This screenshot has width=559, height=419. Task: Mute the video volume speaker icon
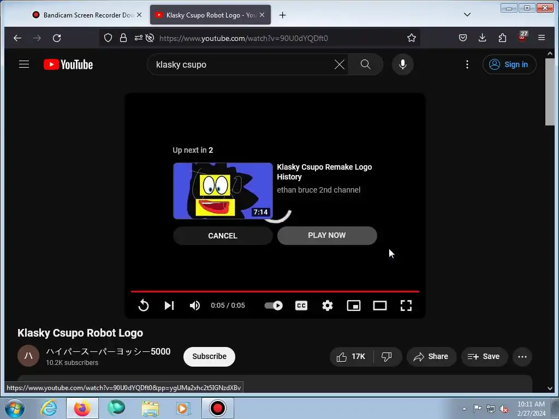click(195, 306)
